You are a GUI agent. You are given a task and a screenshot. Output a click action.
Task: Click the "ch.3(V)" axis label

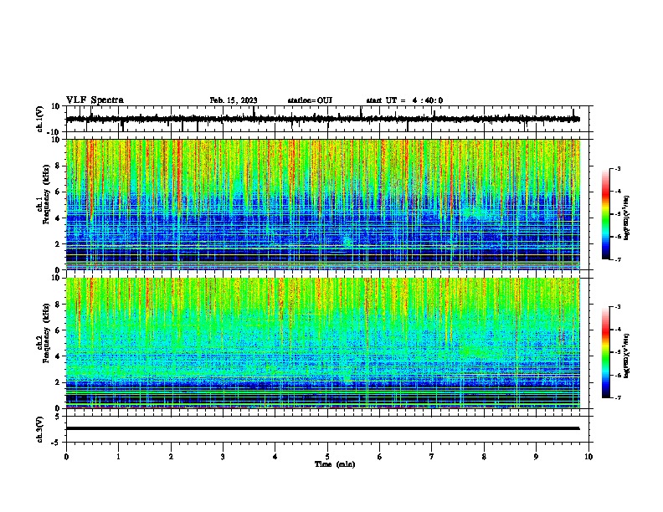coord(40,429)
